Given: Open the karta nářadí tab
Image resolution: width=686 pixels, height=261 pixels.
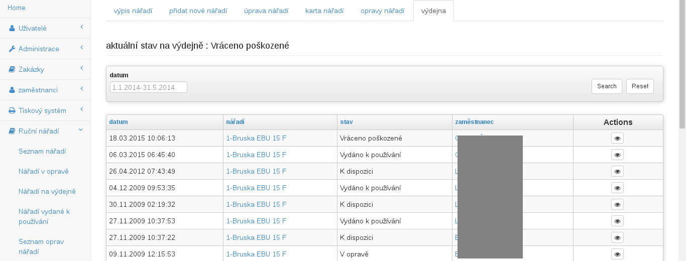Looking at the screenshot, I should click(324, 11).
